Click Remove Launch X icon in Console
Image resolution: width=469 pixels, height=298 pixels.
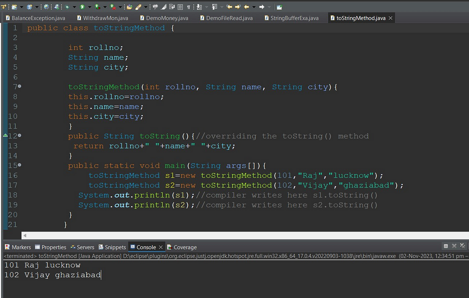pyautogui.click(x=454, y=246)
